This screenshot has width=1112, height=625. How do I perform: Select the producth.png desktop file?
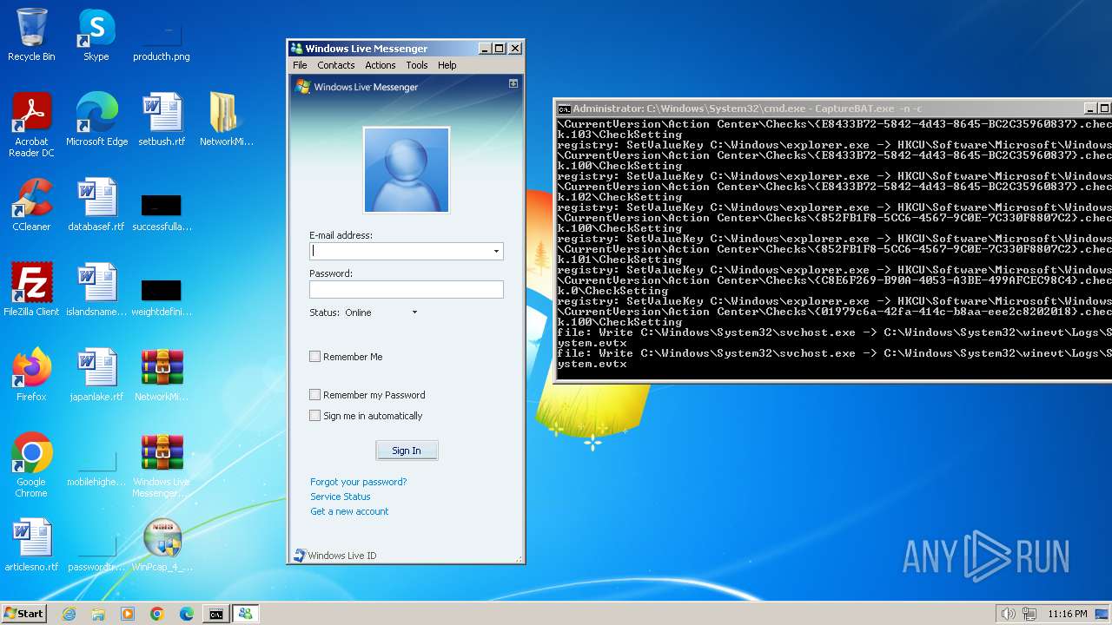(x=162, y=35)
